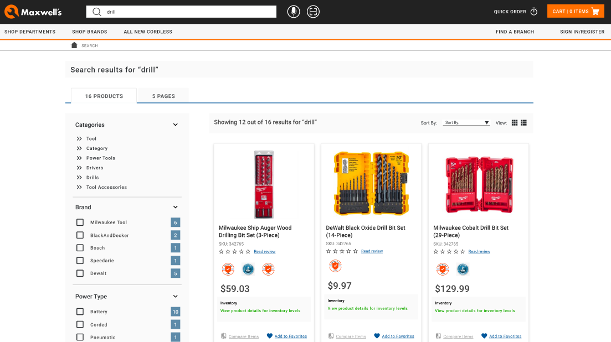
Task: Click the Tool category arrow icon
Action: (79, 138)
